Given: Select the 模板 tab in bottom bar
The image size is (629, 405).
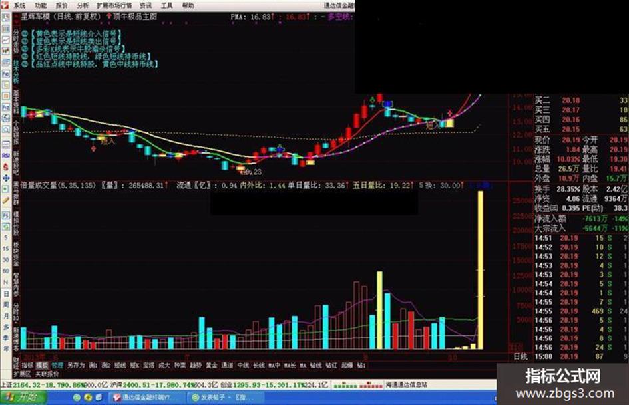Looking at the screenshot, I should pyautogui.click(x=42, y=365).
